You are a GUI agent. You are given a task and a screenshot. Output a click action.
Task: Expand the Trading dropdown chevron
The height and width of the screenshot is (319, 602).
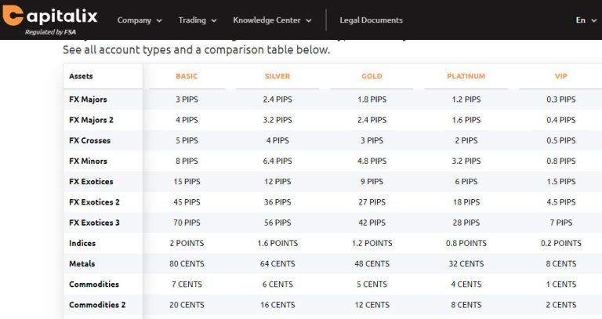pos(214,20)
